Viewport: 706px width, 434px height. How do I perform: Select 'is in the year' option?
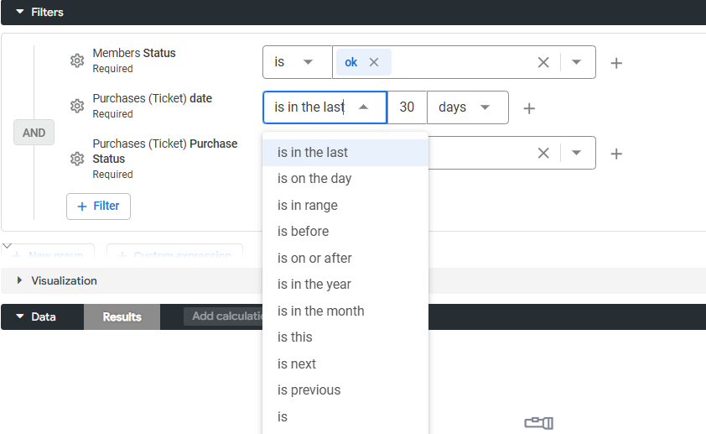pos(345,285)
